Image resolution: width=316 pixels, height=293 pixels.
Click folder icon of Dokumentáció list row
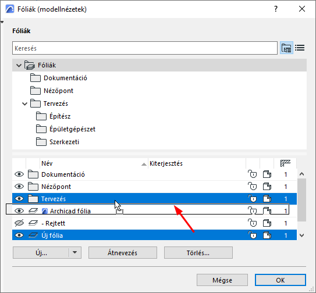[x=33, y=174]
